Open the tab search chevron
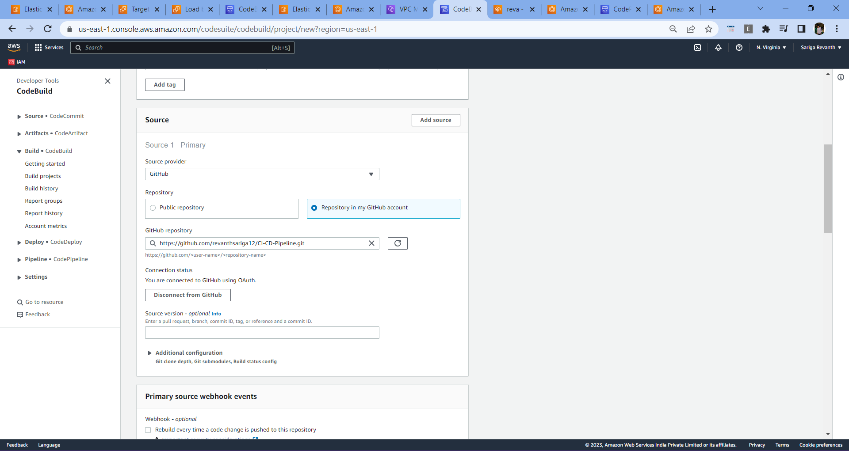This screenshot has width=849, height=451. coord(760,8)
